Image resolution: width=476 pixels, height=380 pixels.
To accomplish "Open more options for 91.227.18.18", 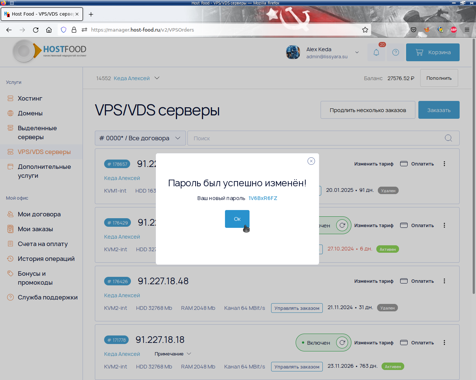I will (x=444, y=343).
